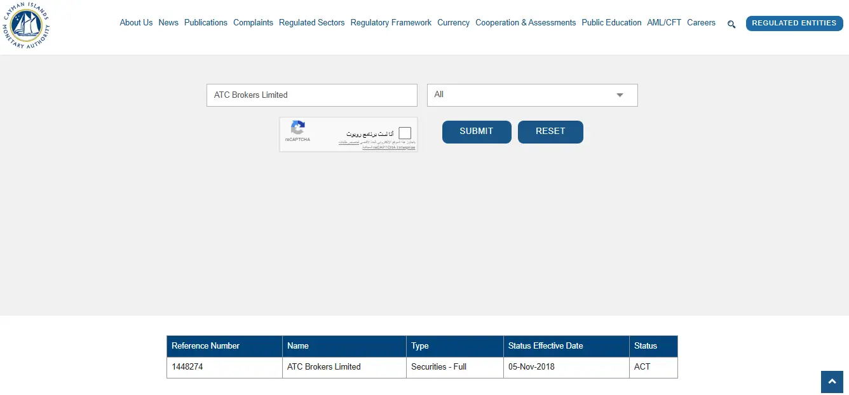Click the scroll-to-top arrow button
This screenshot has width=849, height=395.
click(832, 382)
